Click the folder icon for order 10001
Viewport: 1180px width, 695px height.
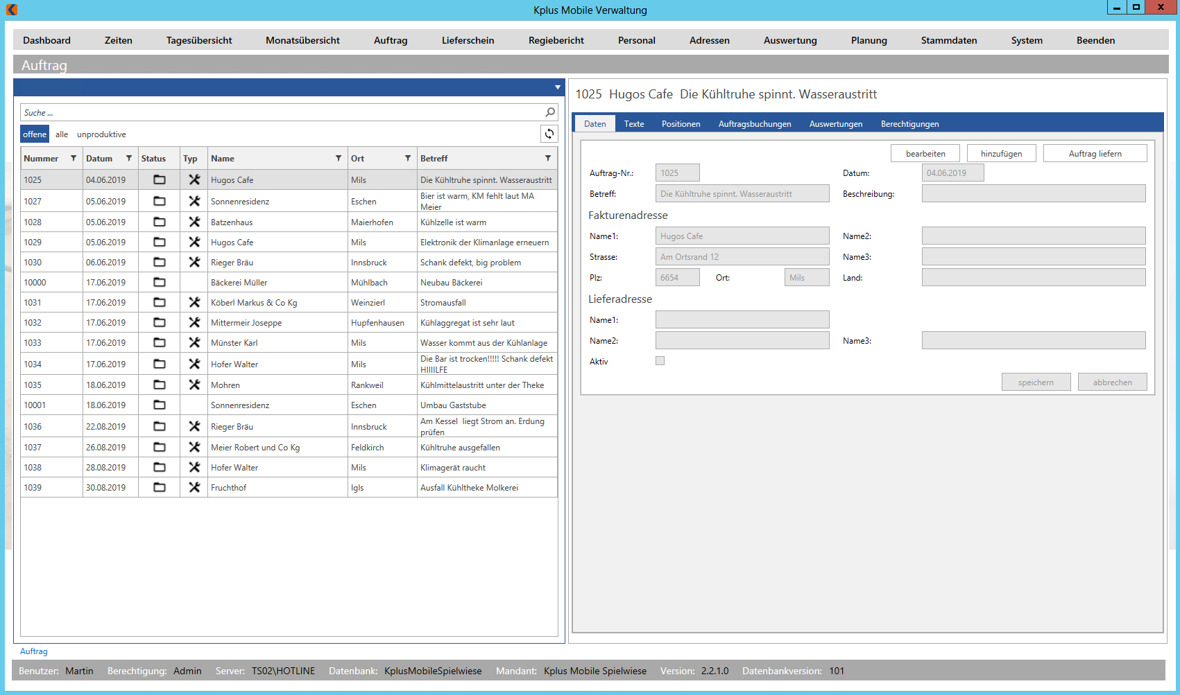(x=159, y=405)
